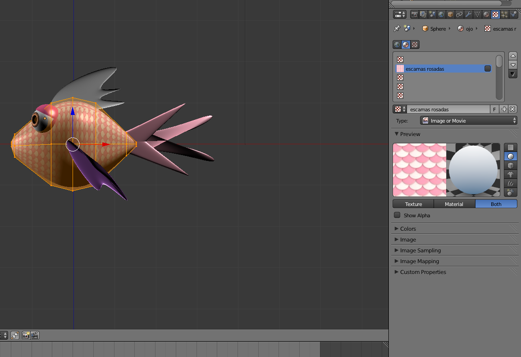Open the Render Layers properties tab
The image size is (521, 357).
click(x=423, y=14)
